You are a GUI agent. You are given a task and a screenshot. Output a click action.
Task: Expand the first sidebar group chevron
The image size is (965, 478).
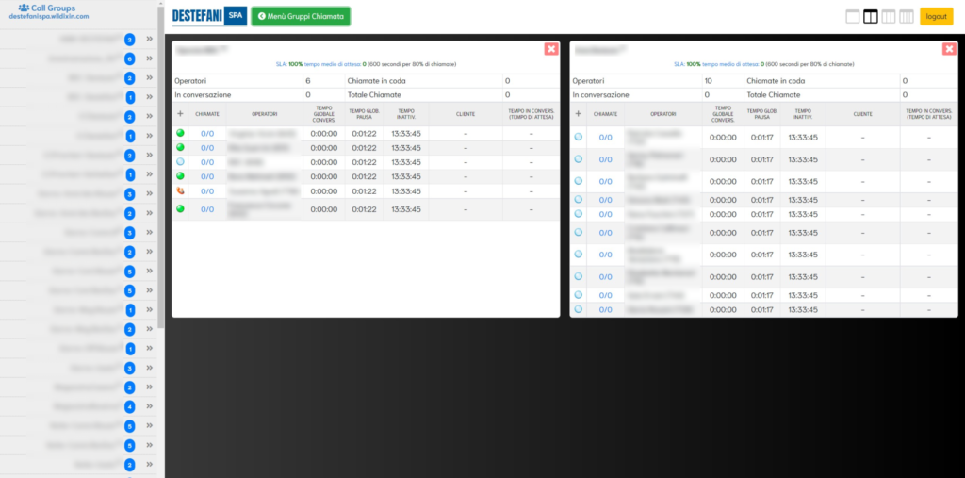click(149, 40)
